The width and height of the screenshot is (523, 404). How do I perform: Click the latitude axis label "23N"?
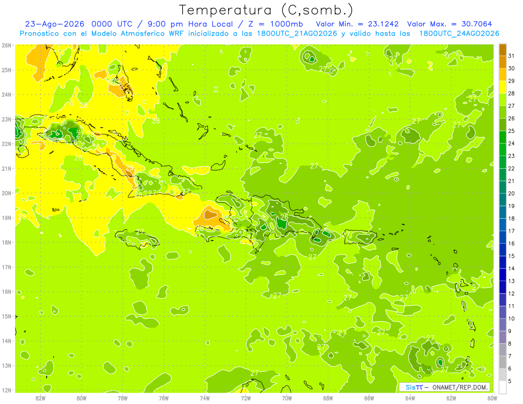pyautogui.click(x=7, y=119)
